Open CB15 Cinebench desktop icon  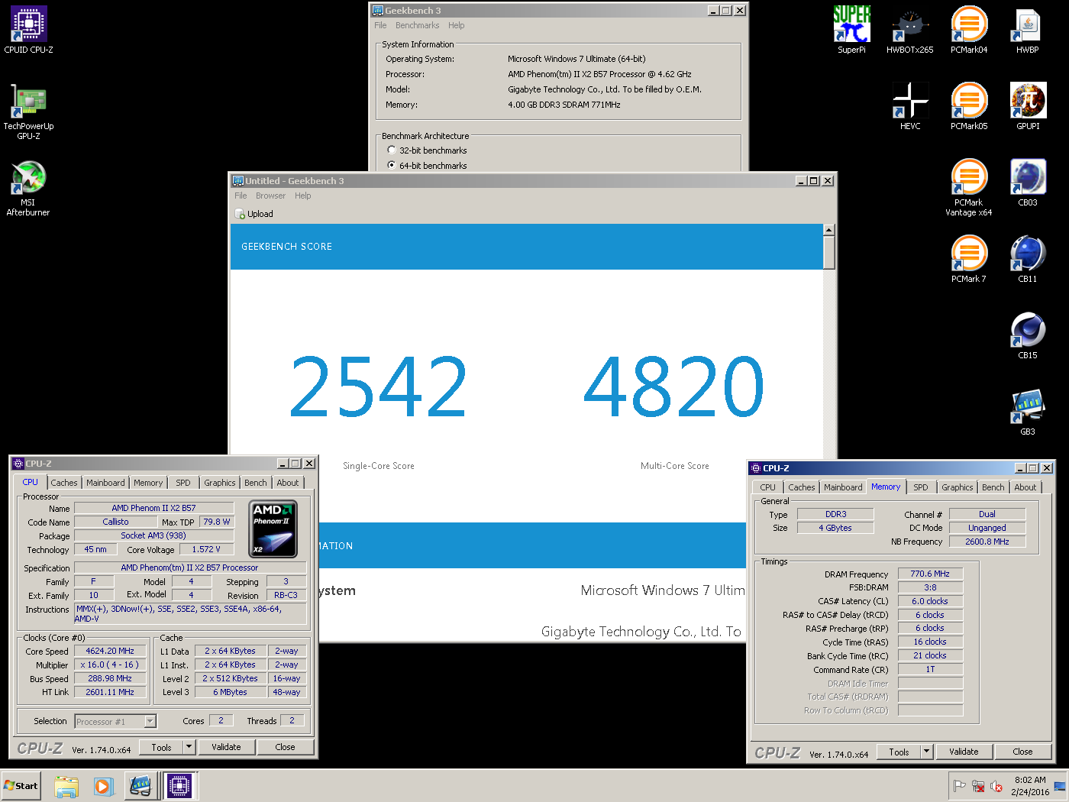tap(1028, 335)
